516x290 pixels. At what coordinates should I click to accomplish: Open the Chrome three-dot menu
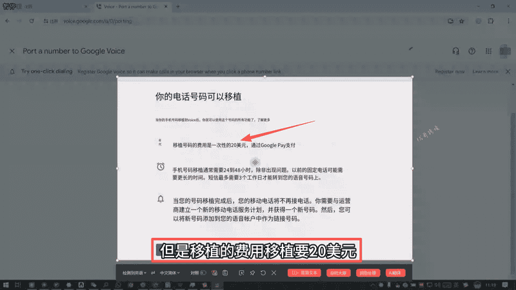[508, 21]
